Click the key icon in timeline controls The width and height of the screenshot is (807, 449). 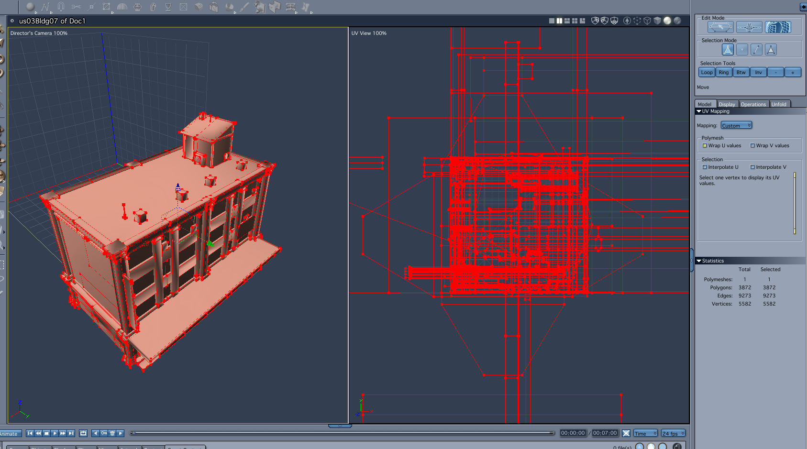click(104, 433)
